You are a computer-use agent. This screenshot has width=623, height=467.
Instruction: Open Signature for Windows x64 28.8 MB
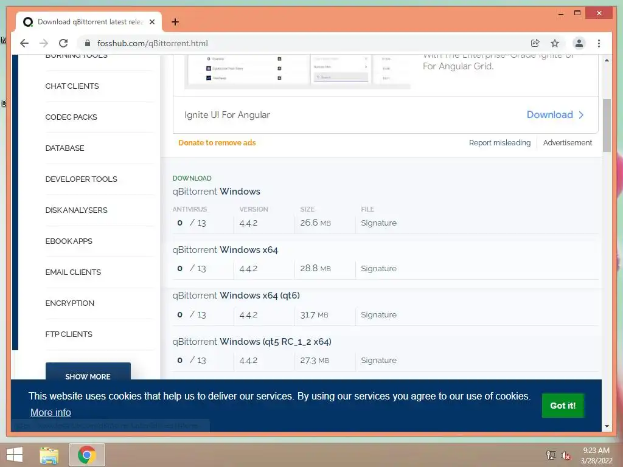tap(378, 268)
